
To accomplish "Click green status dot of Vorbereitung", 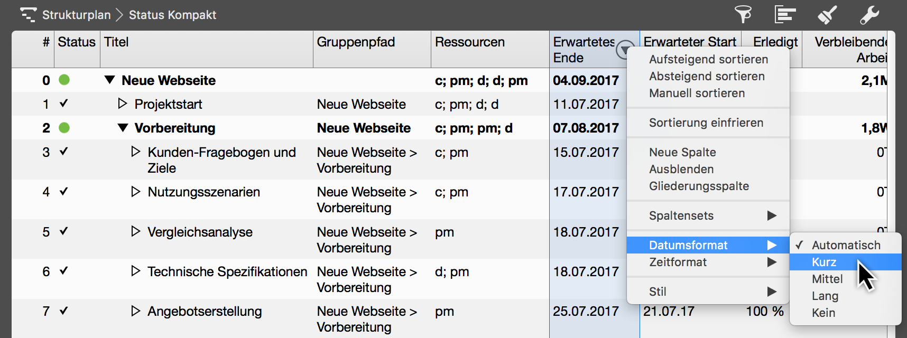I will (64, 128).
